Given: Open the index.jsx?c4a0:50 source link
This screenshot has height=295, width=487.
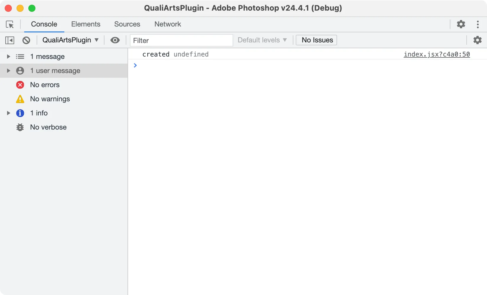Looking at the screenshot, I should (x=437, y=54).
